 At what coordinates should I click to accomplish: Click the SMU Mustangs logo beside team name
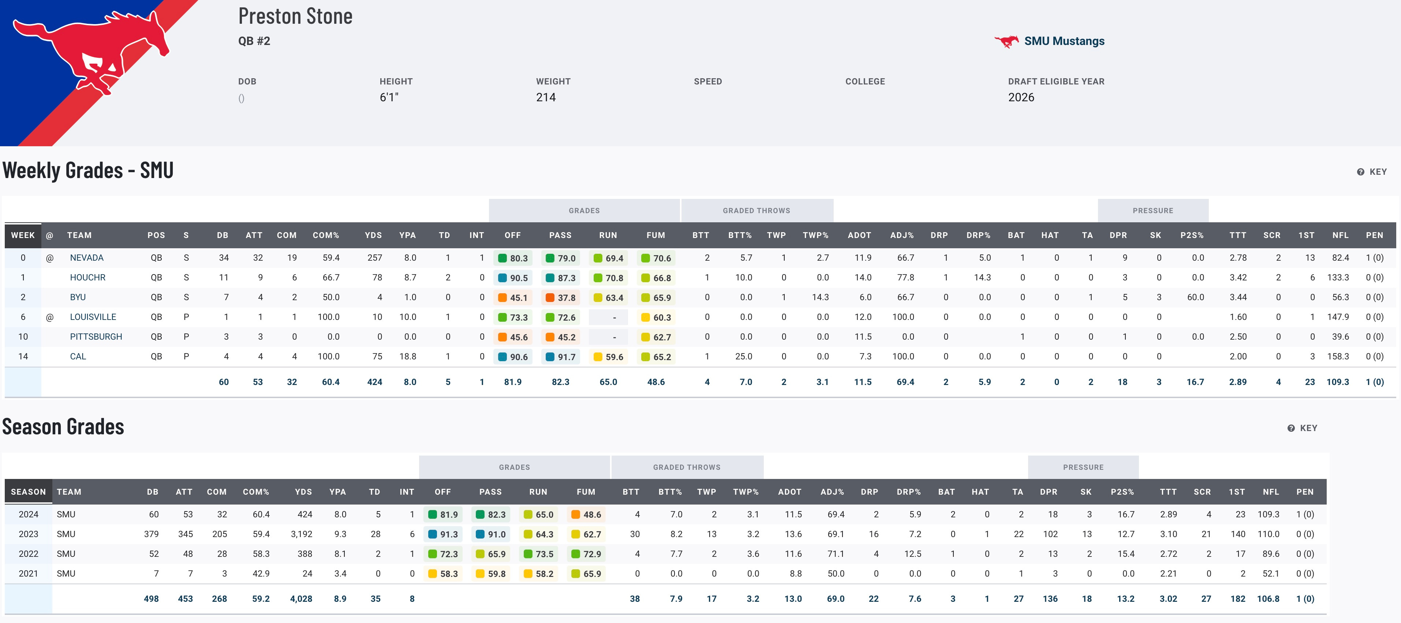pyautogui.click(x=1007, y=41)
